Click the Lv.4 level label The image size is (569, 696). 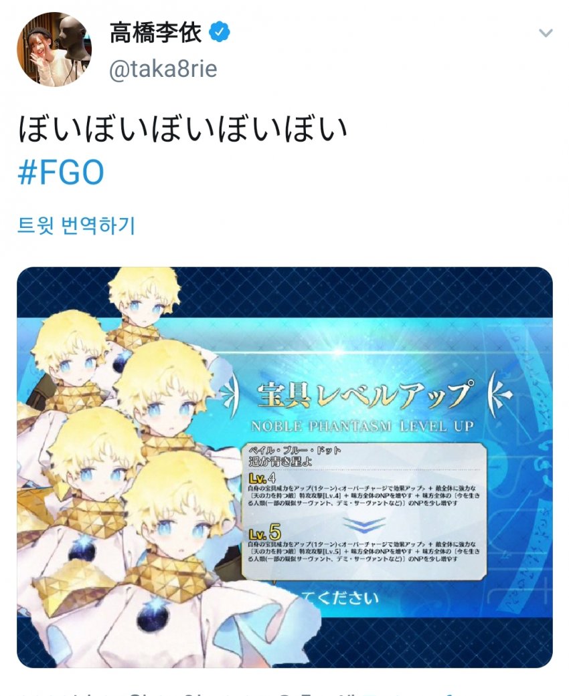point(262,478)
